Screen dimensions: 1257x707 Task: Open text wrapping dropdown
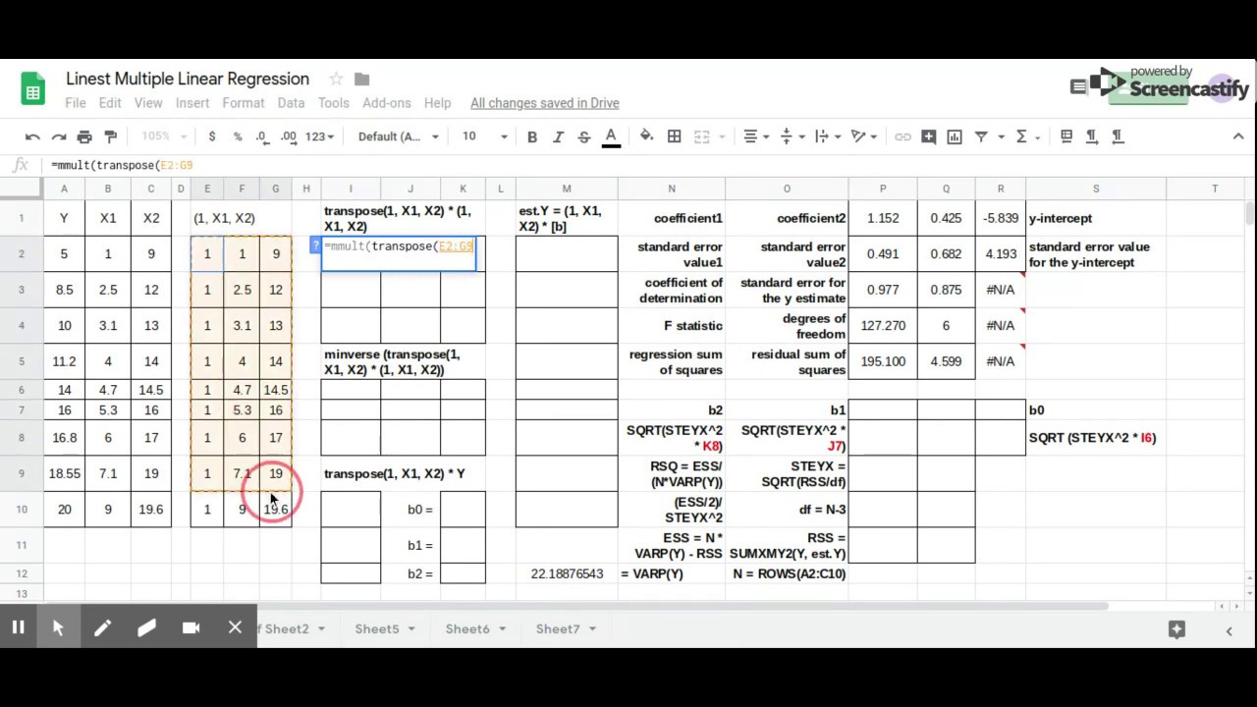pyautogui.click(x=826, y=136)
